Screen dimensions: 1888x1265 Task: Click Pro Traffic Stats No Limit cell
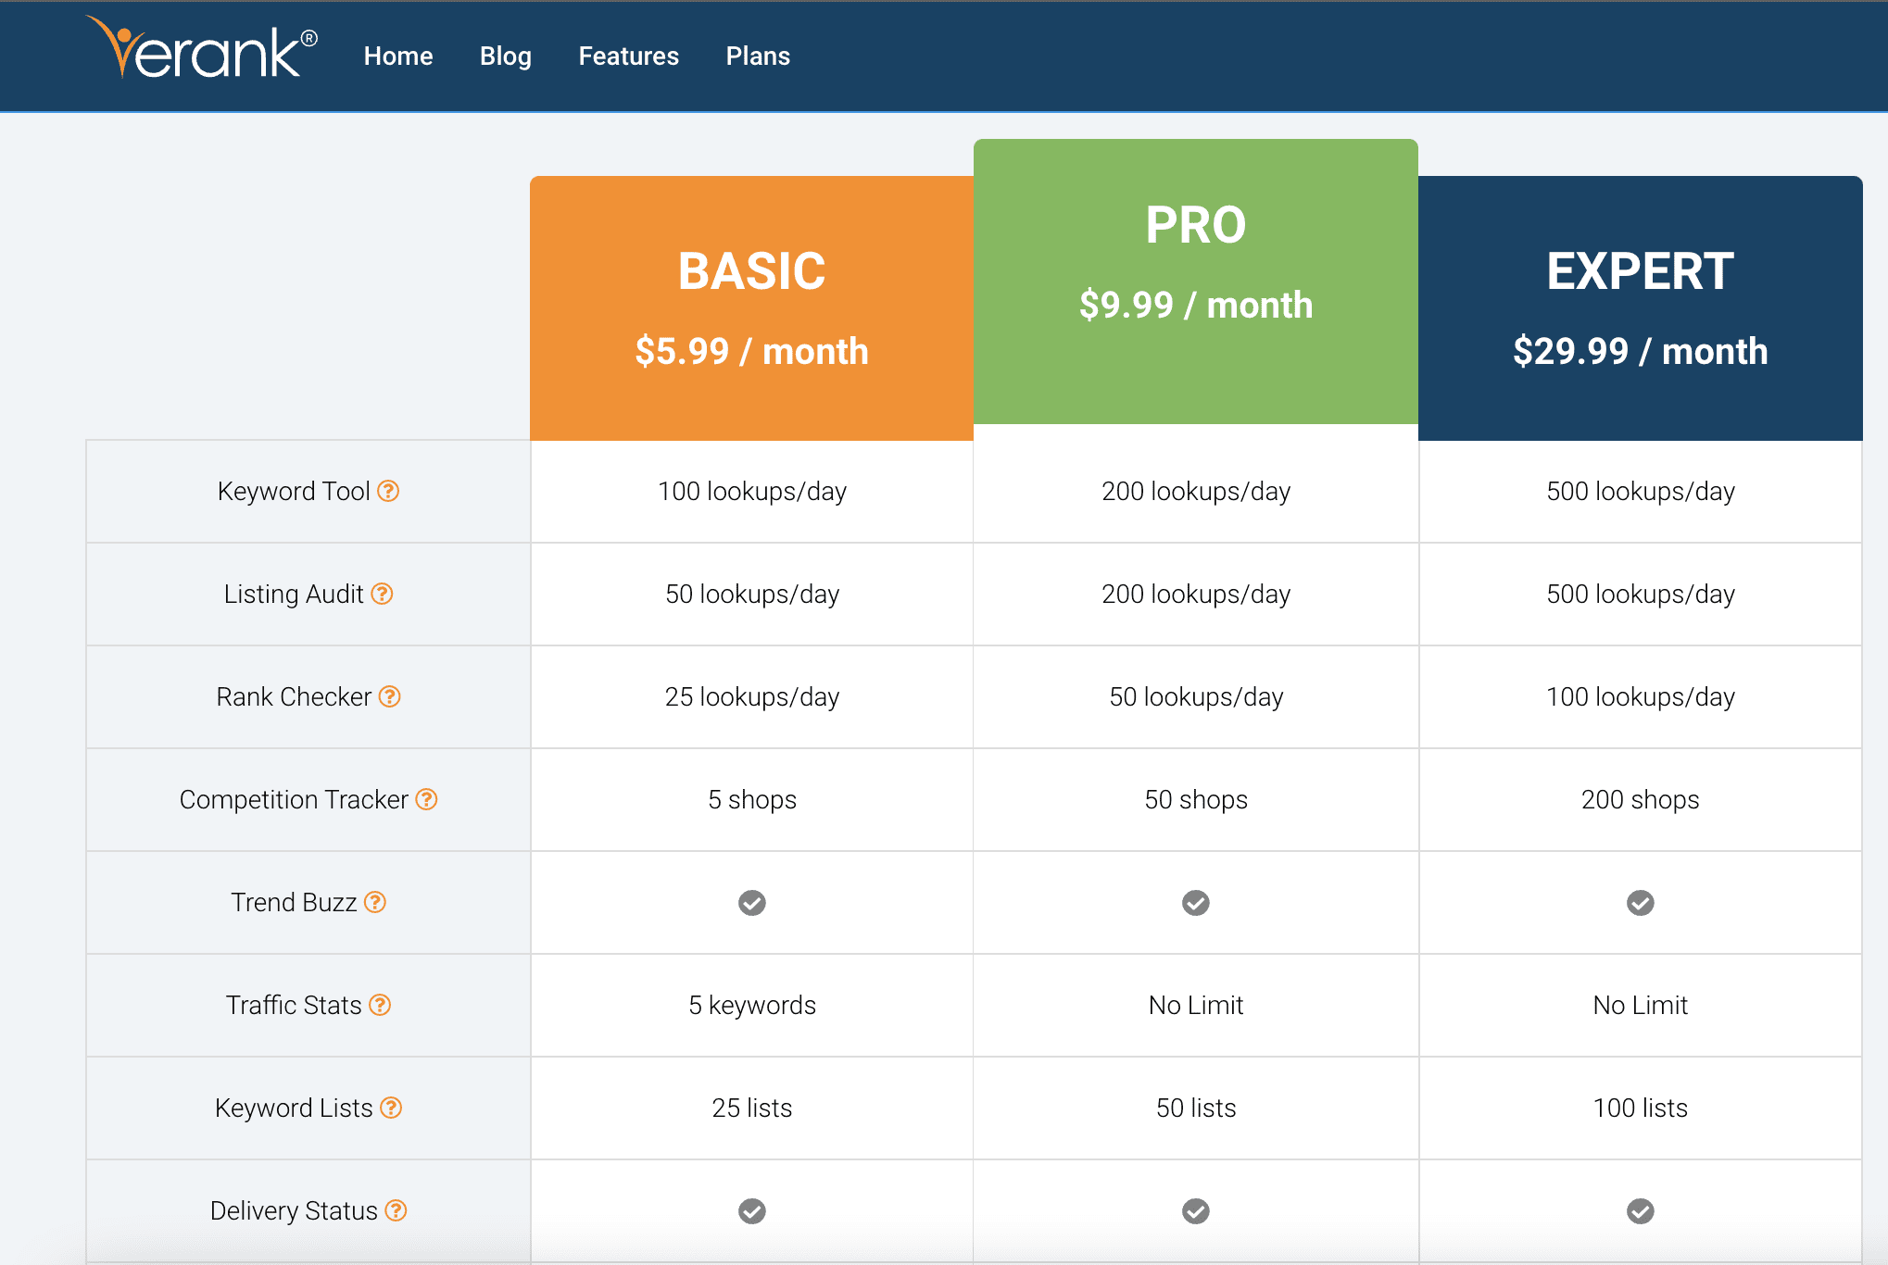[1196, 1005]
